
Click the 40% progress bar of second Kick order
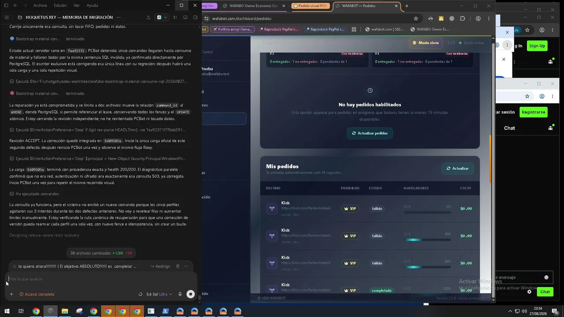[x=427, y=240]
